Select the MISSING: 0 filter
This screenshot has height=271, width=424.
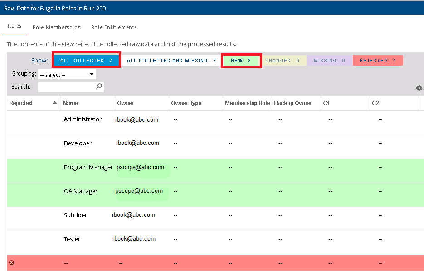[329, 60]
